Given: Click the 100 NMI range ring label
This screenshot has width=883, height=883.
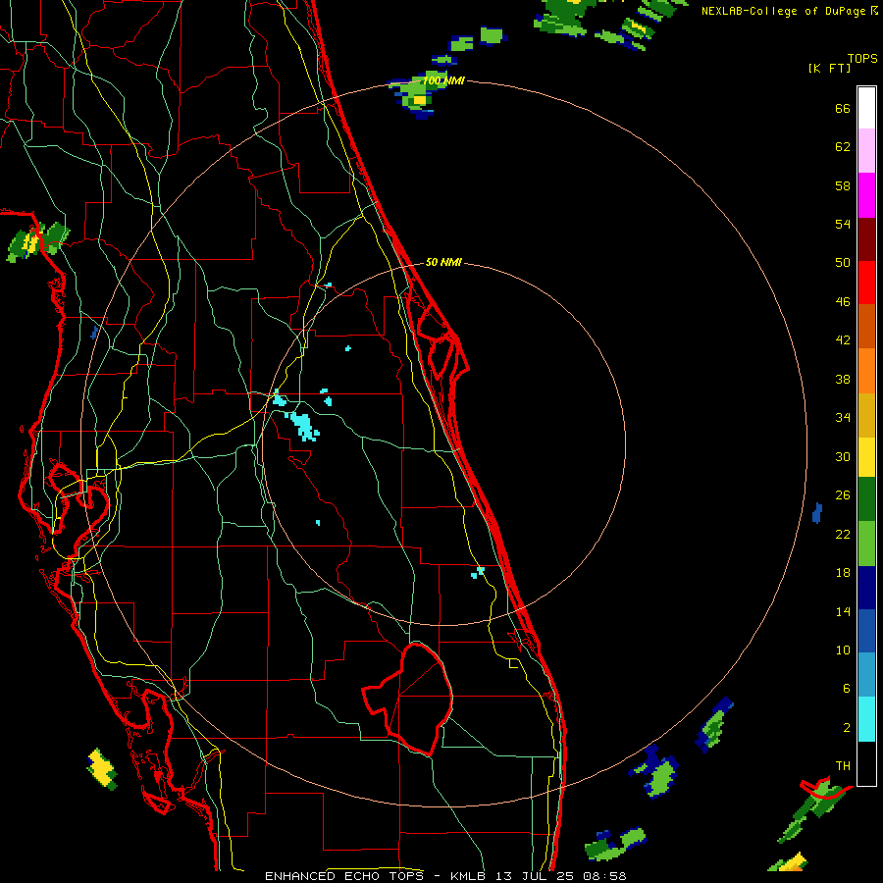Looking at the screenshot, I should pyautogui.click(x=443, y=81).
